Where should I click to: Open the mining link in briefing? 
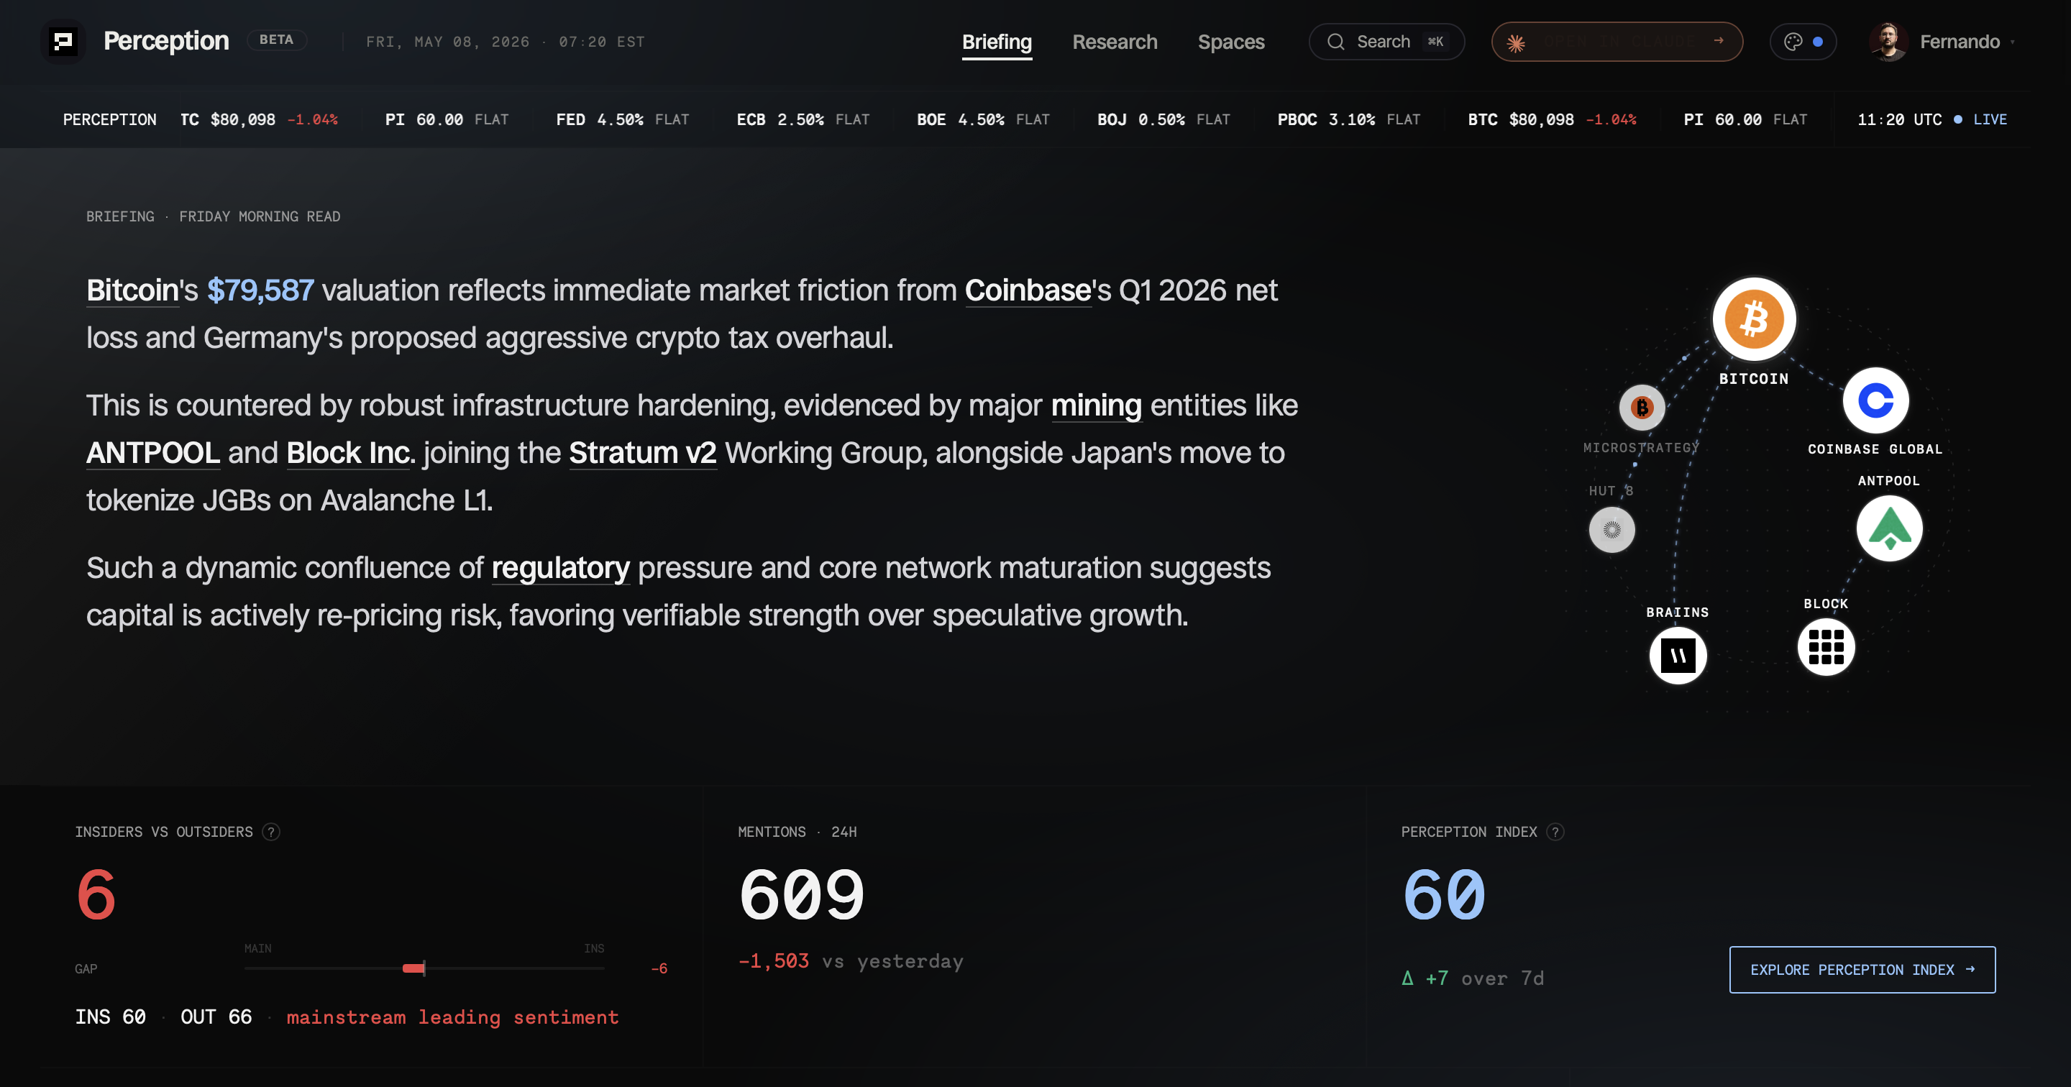tap(1097, 405)
